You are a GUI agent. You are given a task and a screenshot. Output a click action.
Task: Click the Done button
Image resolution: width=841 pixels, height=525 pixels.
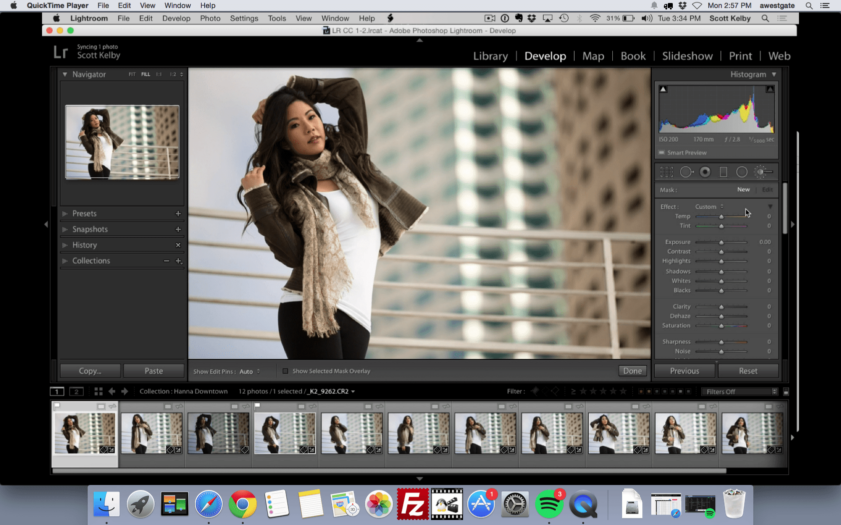point(632,370)
